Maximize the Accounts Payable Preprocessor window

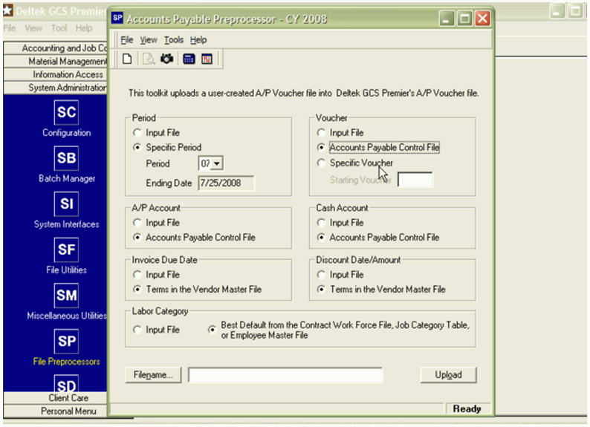point(464,19)
